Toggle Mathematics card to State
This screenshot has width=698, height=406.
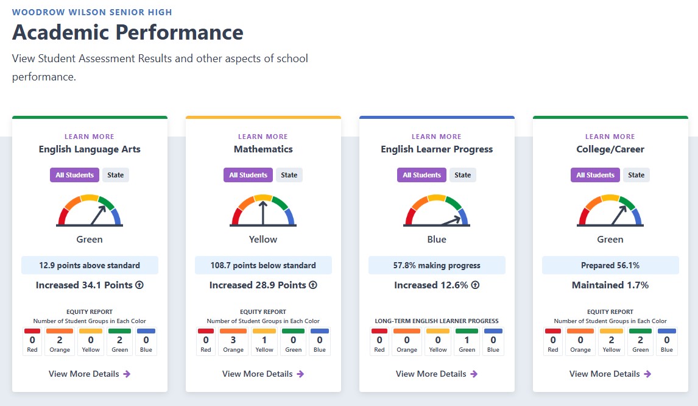289,175
